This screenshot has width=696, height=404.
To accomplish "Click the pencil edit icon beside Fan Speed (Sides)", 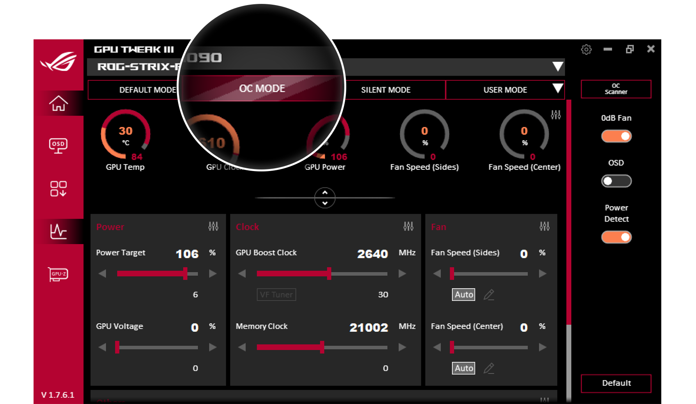I will tap(489, 295).
